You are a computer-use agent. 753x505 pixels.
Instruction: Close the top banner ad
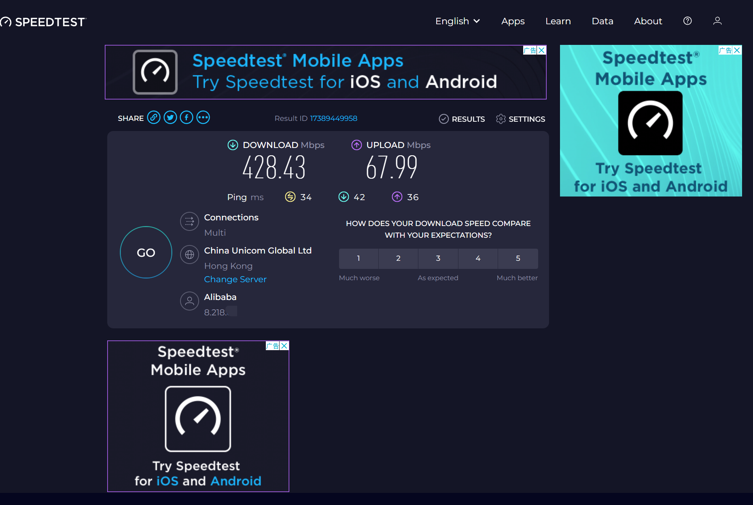(x=542, y=50)
